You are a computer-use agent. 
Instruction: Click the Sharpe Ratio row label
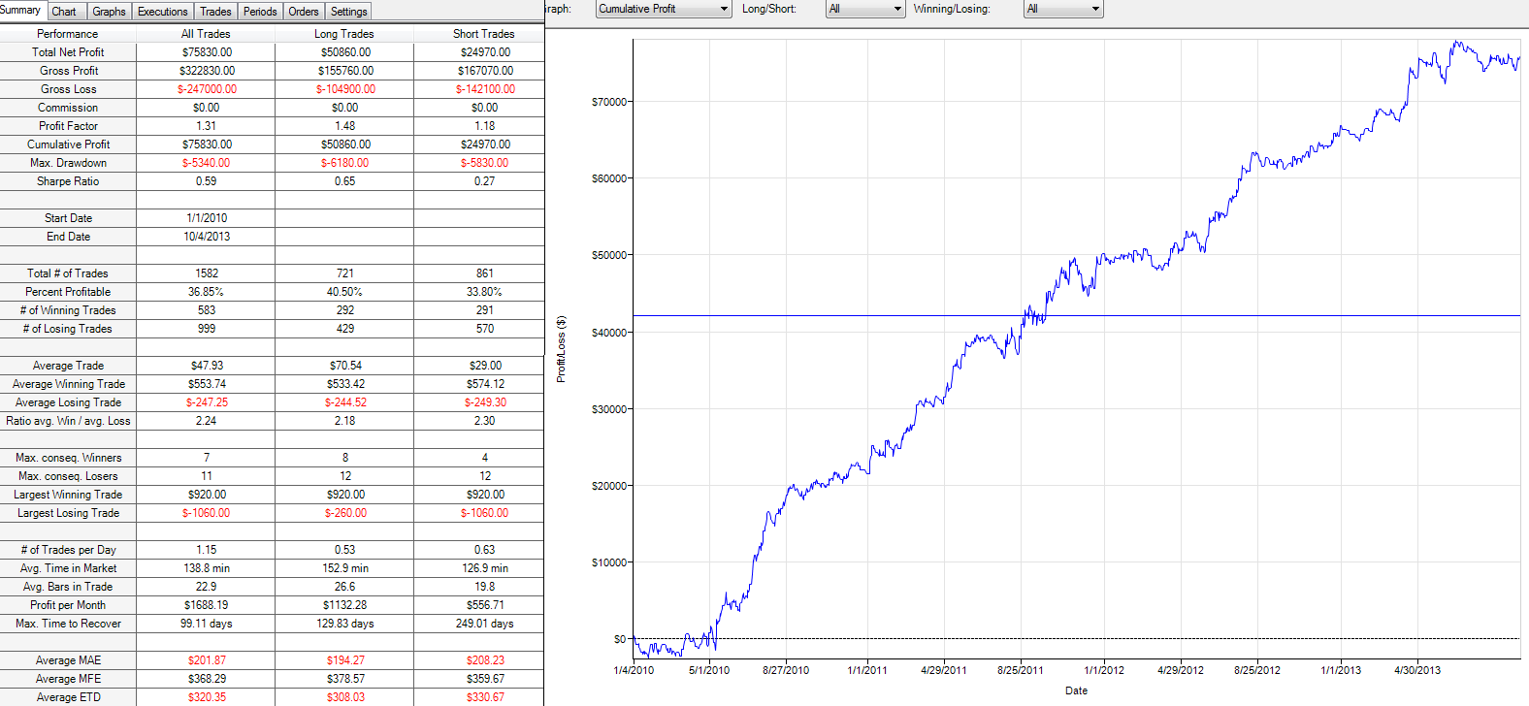pos(68,181)
